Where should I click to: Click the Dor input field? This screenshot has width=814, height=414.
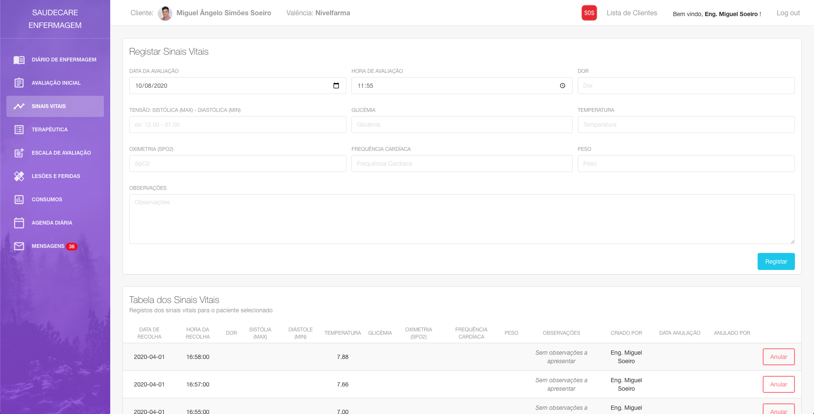(x=686, y=86)
